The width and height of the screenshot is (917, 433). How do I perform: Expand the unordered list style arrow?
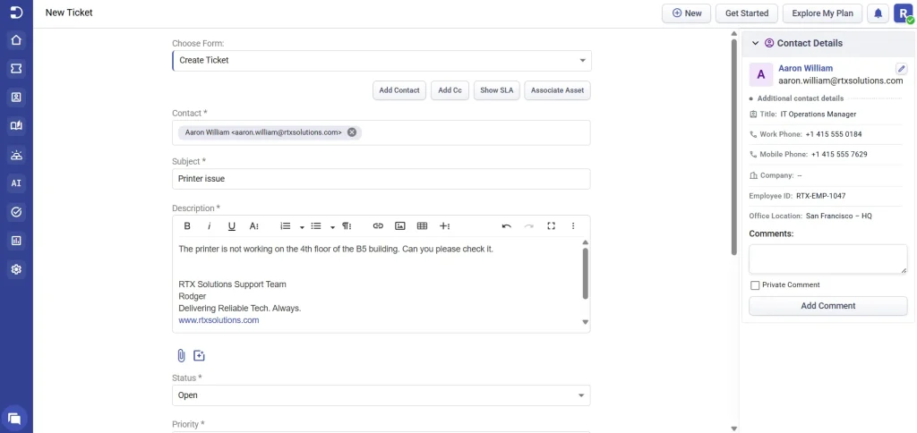(x=332, y=226)
